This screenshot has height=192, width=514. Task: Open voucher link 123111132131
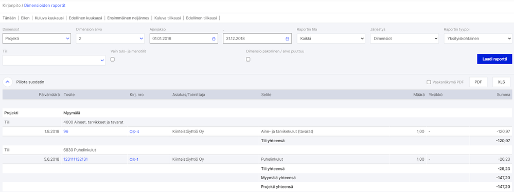(x=76, y=159)
